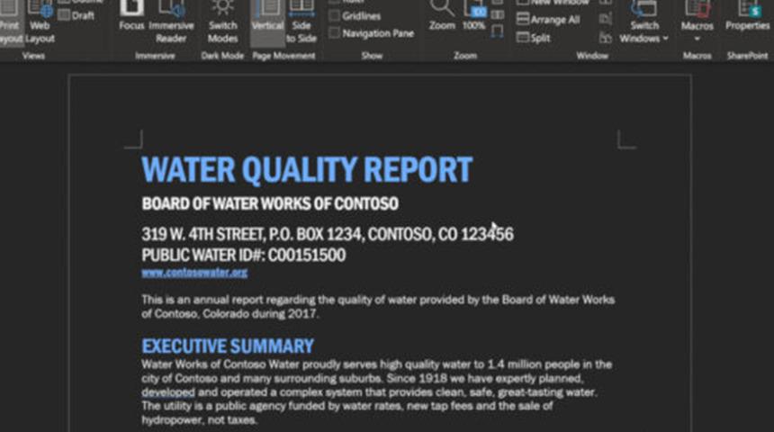Switch to Draft view
Image resolution: width=774 pixels, height=432 pixels.
[81, 15]
